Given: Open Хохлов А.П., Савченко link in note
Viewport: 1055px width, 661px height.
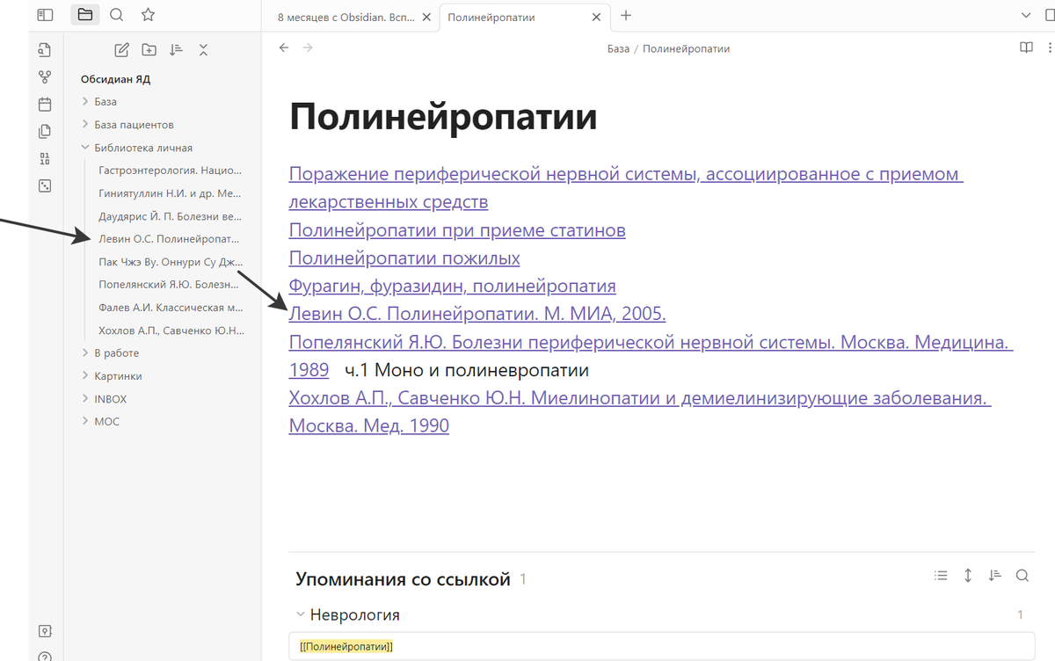Looking at the screenshot, I should tap(639, 412).
